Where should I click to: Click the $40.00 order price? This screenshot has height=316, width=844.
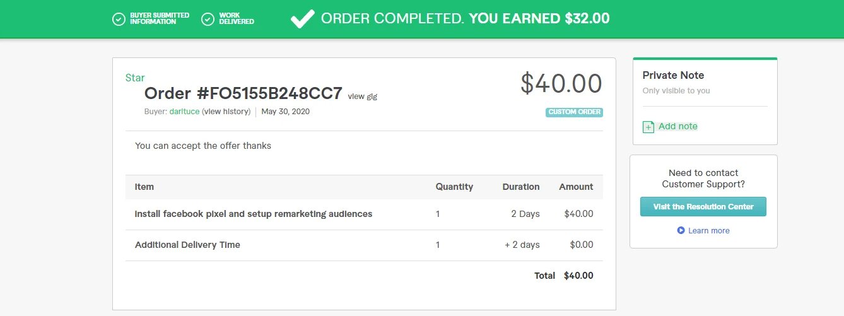[561, 83]
